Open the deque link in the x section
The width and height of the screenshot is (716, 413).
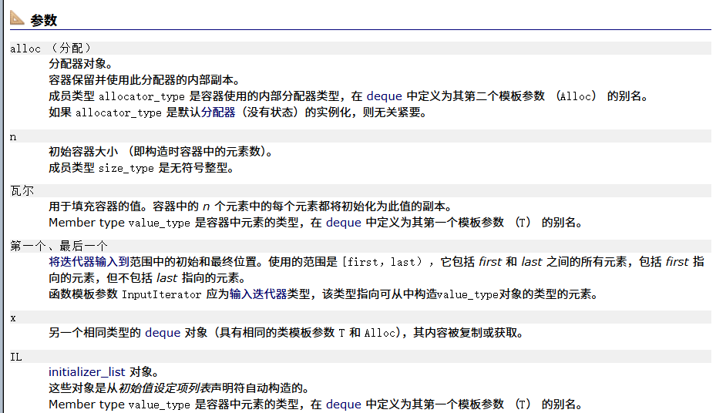click(x=163, y=333)
